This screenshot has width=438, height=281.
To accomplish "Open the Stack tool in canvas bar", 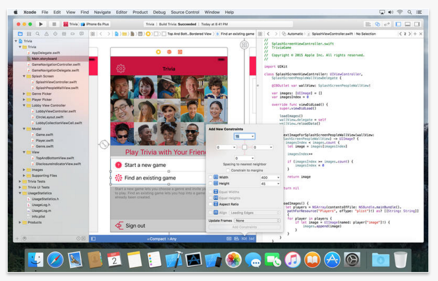I will (x=229, y=238).
